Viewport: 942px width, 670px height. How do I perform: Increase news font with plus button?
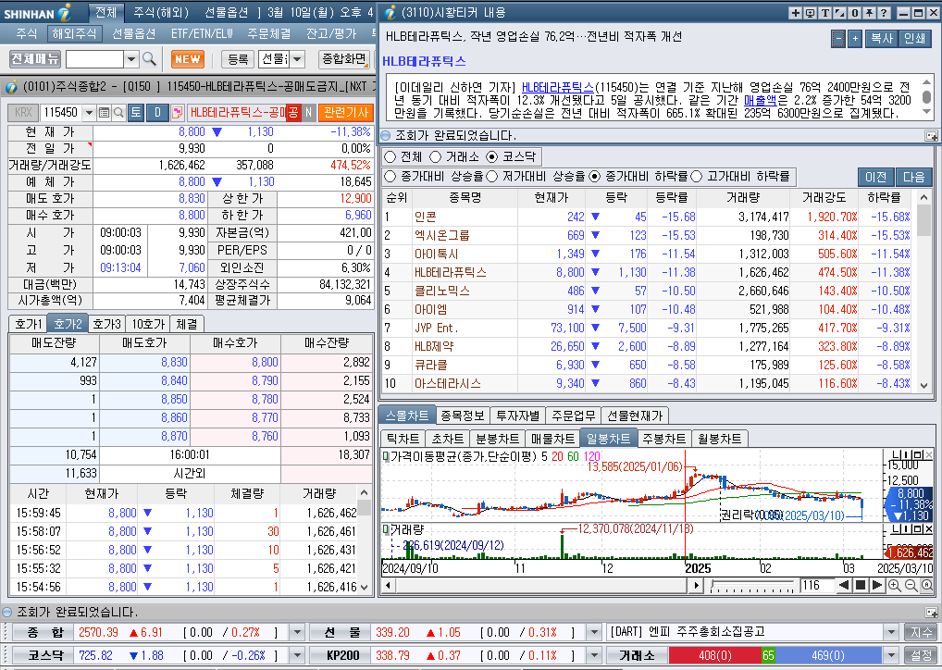coord(856,39)
